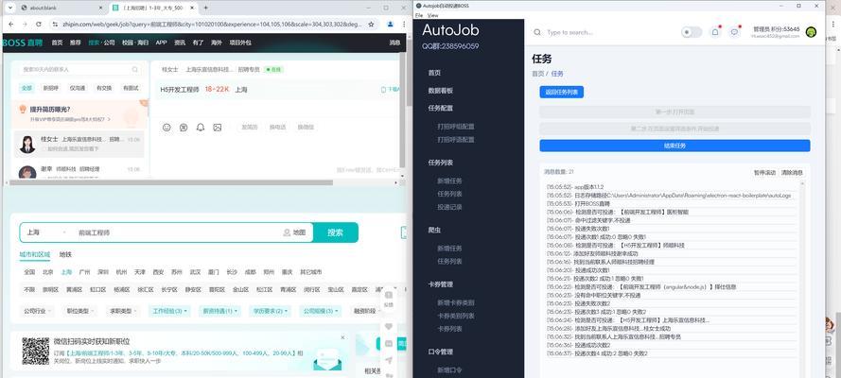This screenshot has width=841, height=378.
Task: Click the blue 搜索 button
Action: [335, 232]
